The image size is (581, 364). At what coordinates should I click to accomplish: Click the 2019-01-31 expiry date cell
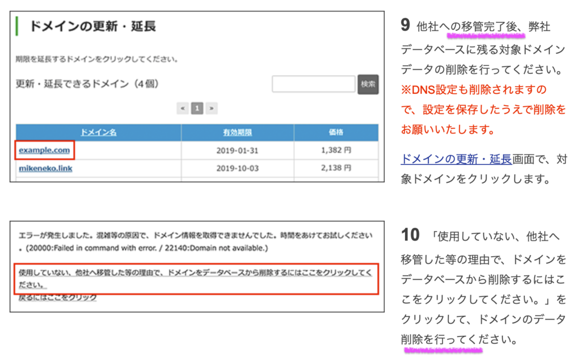pyautogui.click(x=237, y=150)
